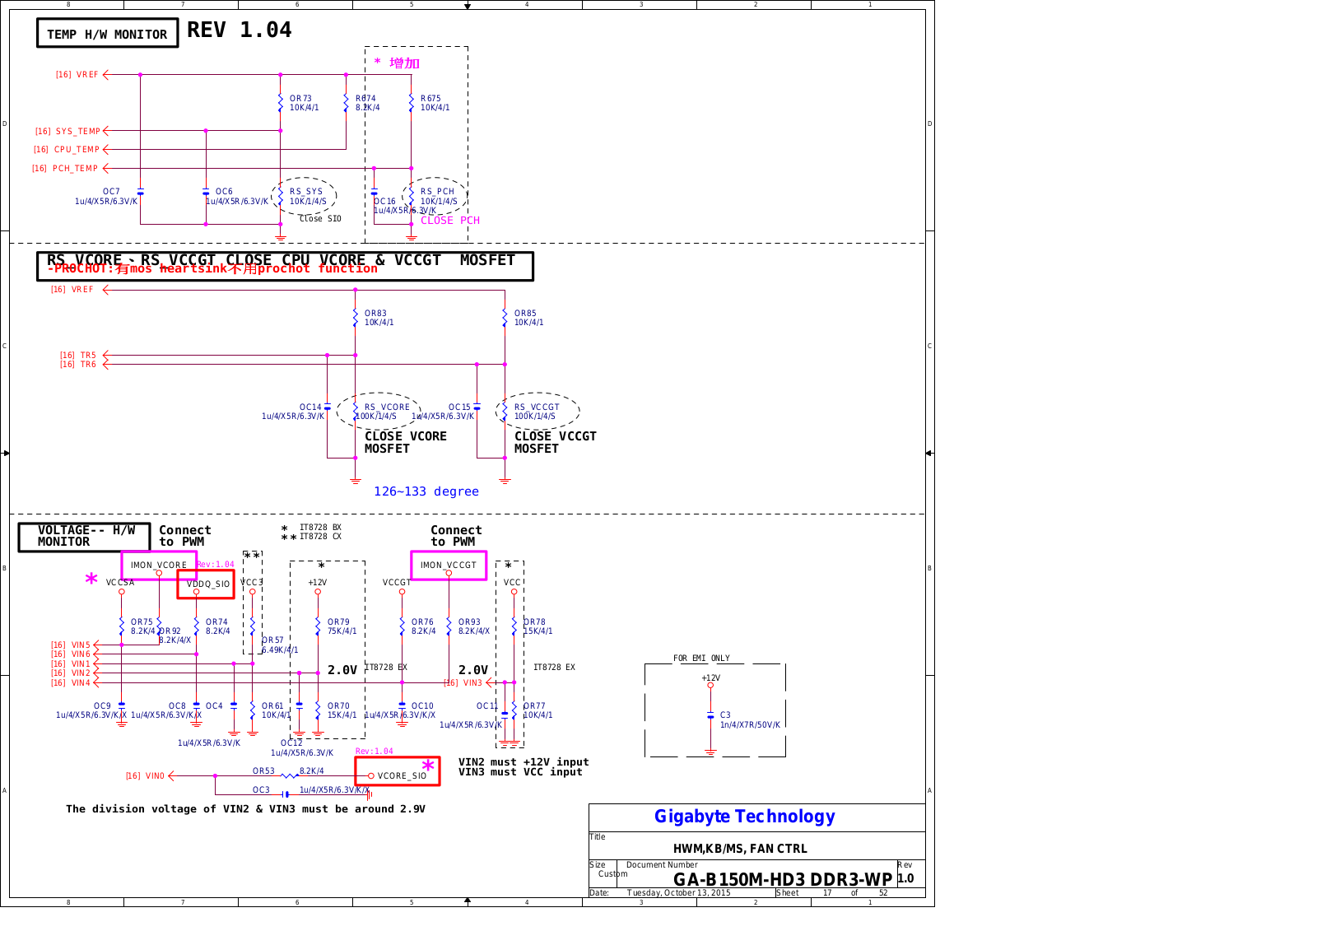Click the VIN2 net label
This screenshot has width=1317, height=931.
81,673
